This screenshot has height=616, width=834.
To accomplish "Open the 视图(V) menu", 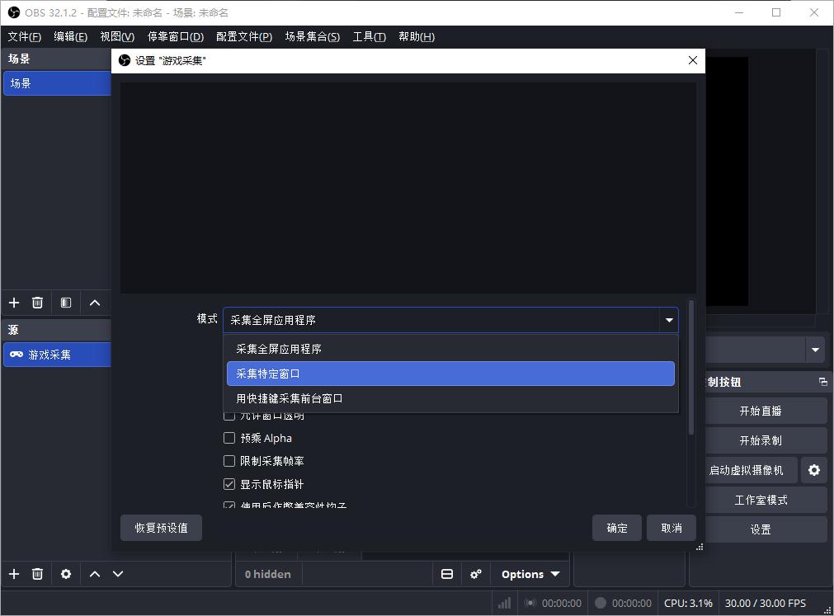I will click(x=117, y=36).
